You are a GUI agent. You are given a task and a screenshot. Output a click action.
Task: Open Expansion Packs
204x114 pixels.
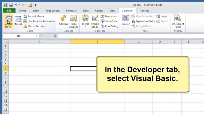coord(143,21)
